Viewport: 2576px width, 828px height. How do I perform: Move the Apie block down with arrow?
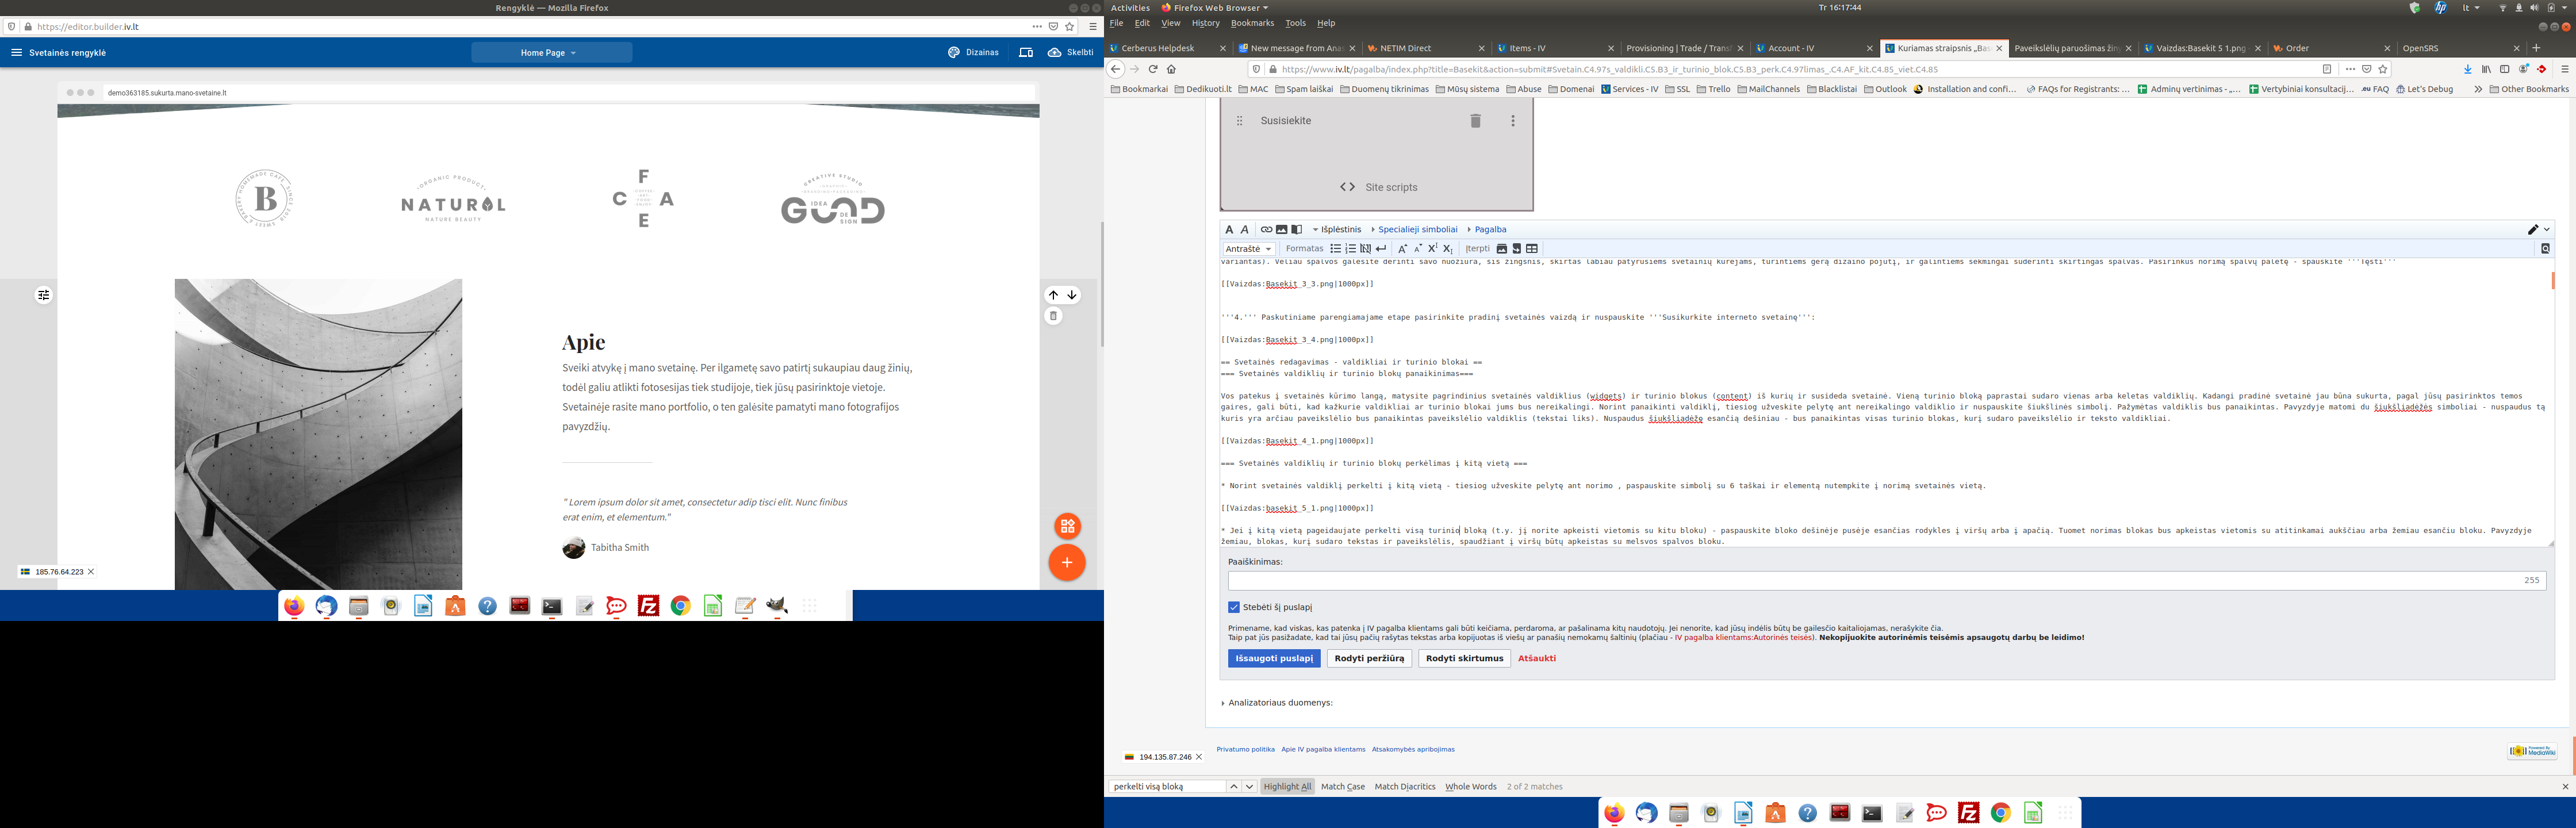pos(1072,295)
